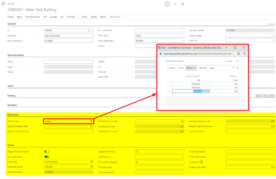This screenshot has width=276, height=179.
Task: Click the popup browser URL address bar
Action: point(199,54)
